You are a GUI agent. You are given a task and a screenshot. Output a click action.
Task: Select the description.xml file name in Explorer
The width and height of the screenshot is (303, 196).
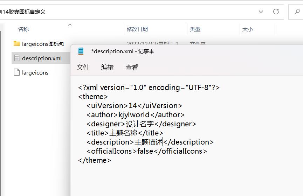42,58
